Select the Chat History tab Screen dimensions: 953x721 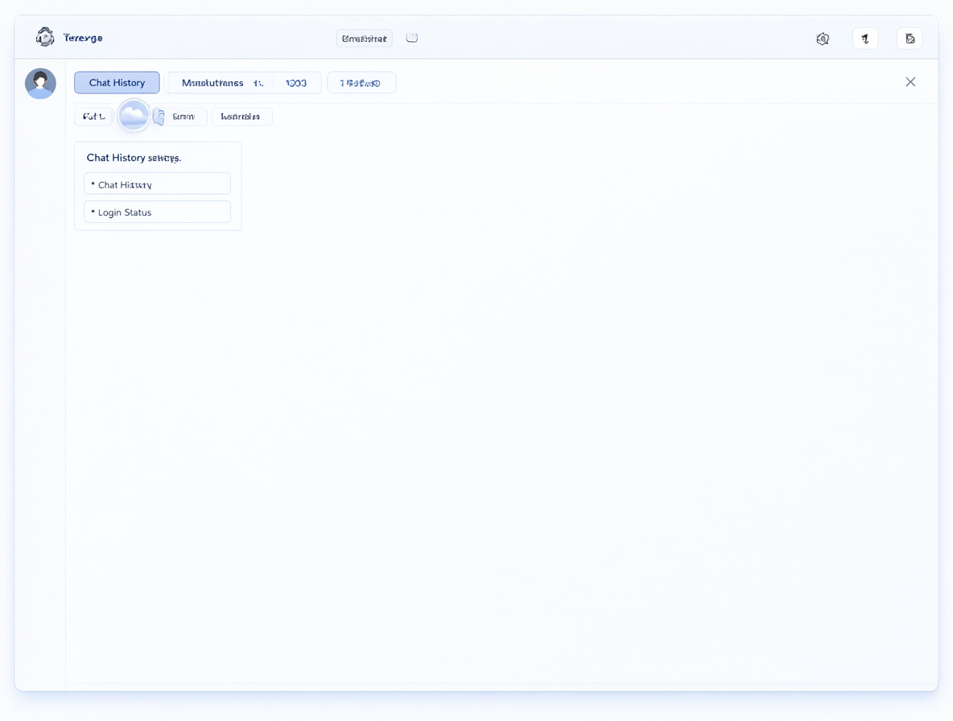click(117, 83)
